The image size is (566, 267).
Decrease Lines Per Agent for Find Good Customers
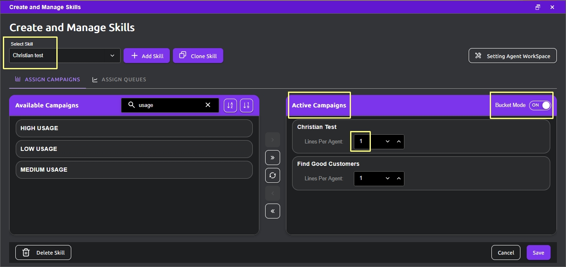coord(388,178)
